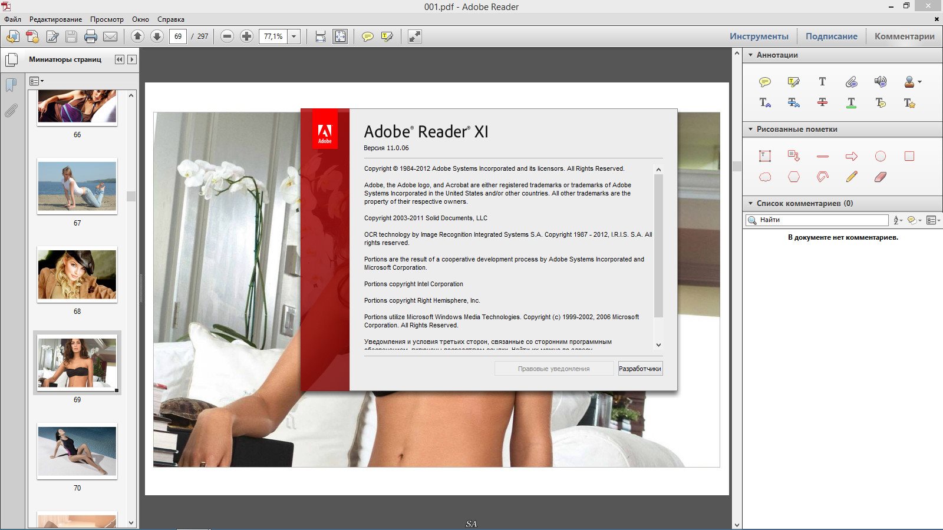Select Highlight text tool in main toolbar
Viewport: 943px width, 530px height.
pos(387,37)
